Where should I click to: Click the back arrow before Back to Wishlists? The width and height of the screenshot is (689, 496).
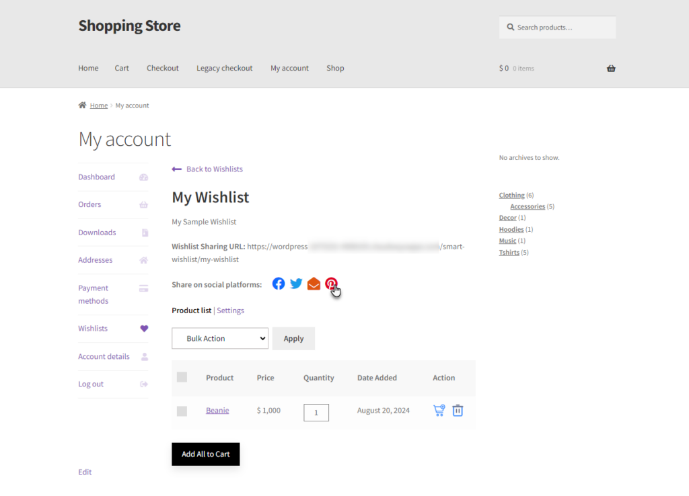coord(177,169)
